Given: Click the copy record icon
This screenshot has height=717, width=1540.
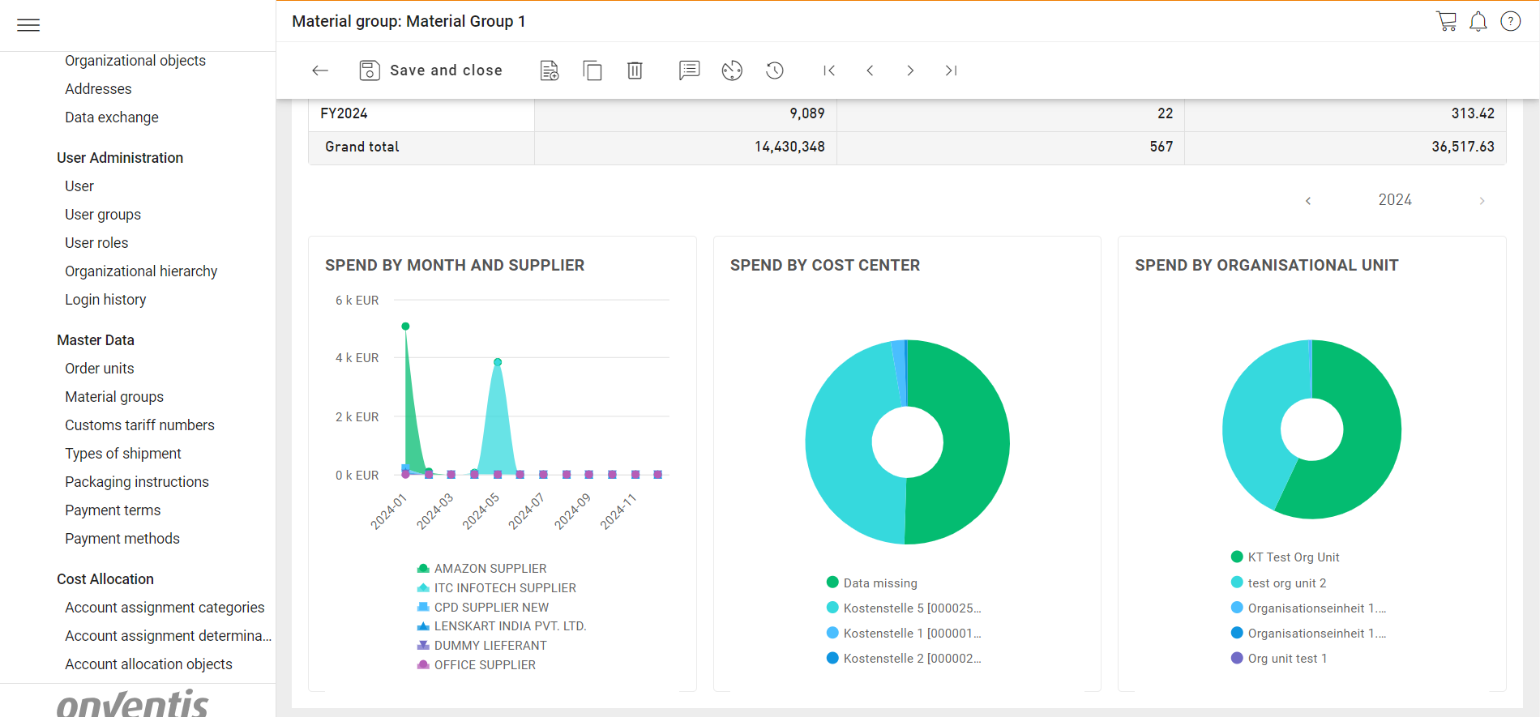Looking at the screenshot, I should pos(592,70).
